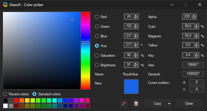Choose the white standard color swatch
The height and width of the screenshot is (111, 207).
pyautogui.click(x=5, y=106)
